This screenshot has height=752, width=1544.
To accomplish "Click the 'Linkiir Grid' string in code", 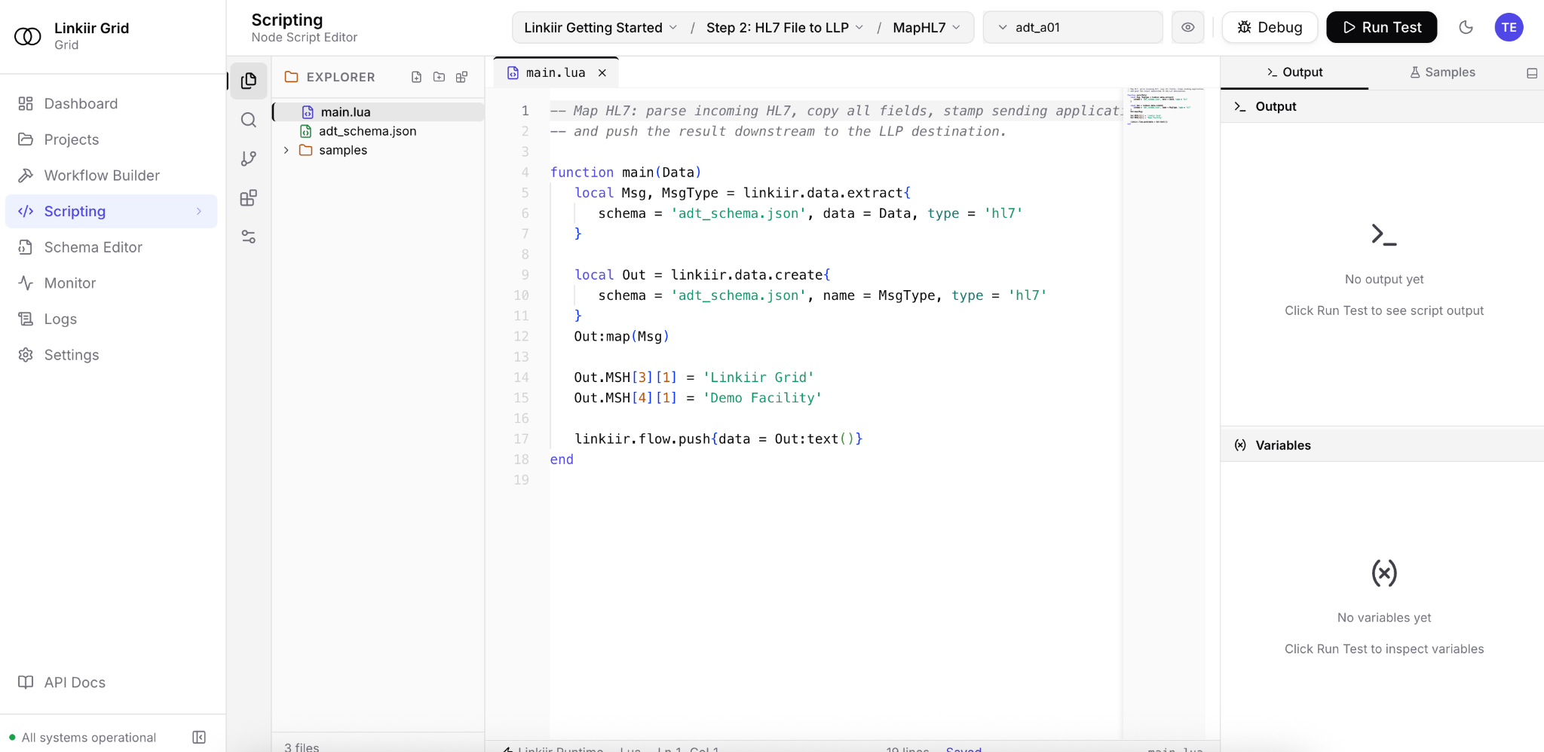I will pyautogui.click(x=758, y=378).
